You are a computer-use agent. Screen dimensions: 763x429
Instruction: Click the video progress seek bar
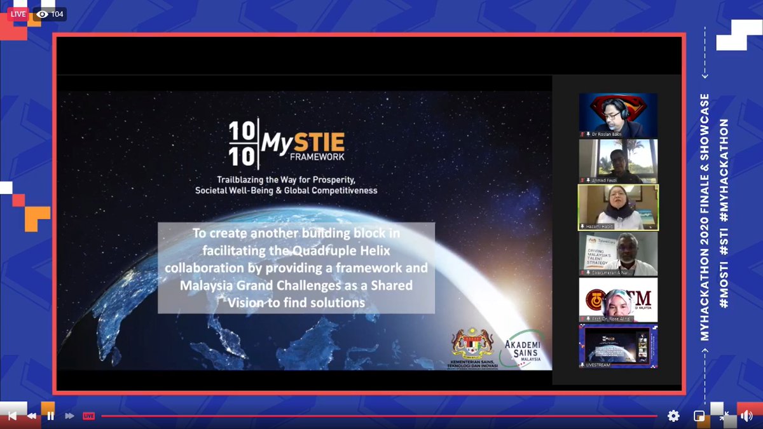[x=379, y=416]
